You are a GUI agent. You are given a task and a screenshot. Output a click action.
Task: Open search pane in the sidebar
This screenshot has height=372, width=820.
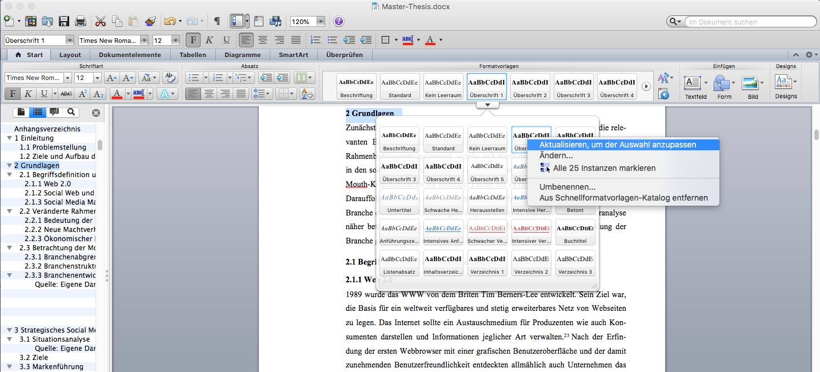click(71, 112)
